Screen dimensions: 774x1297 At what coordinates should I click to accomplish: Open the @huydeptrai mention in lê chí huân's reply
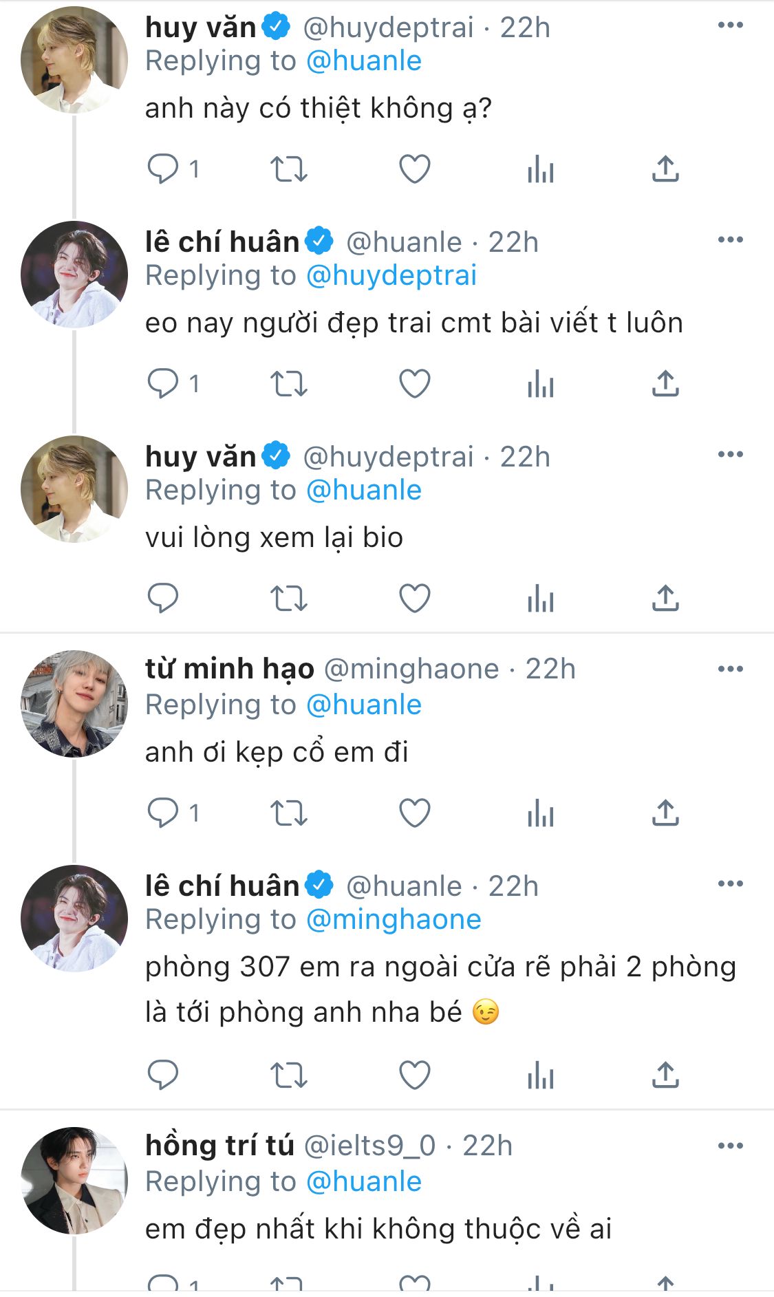pyautogui.click(x=391, y=275)
